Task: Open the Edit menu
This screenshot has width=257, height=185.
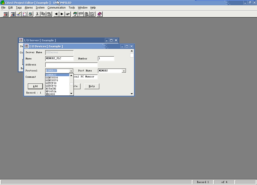Action: click(11, 8)
